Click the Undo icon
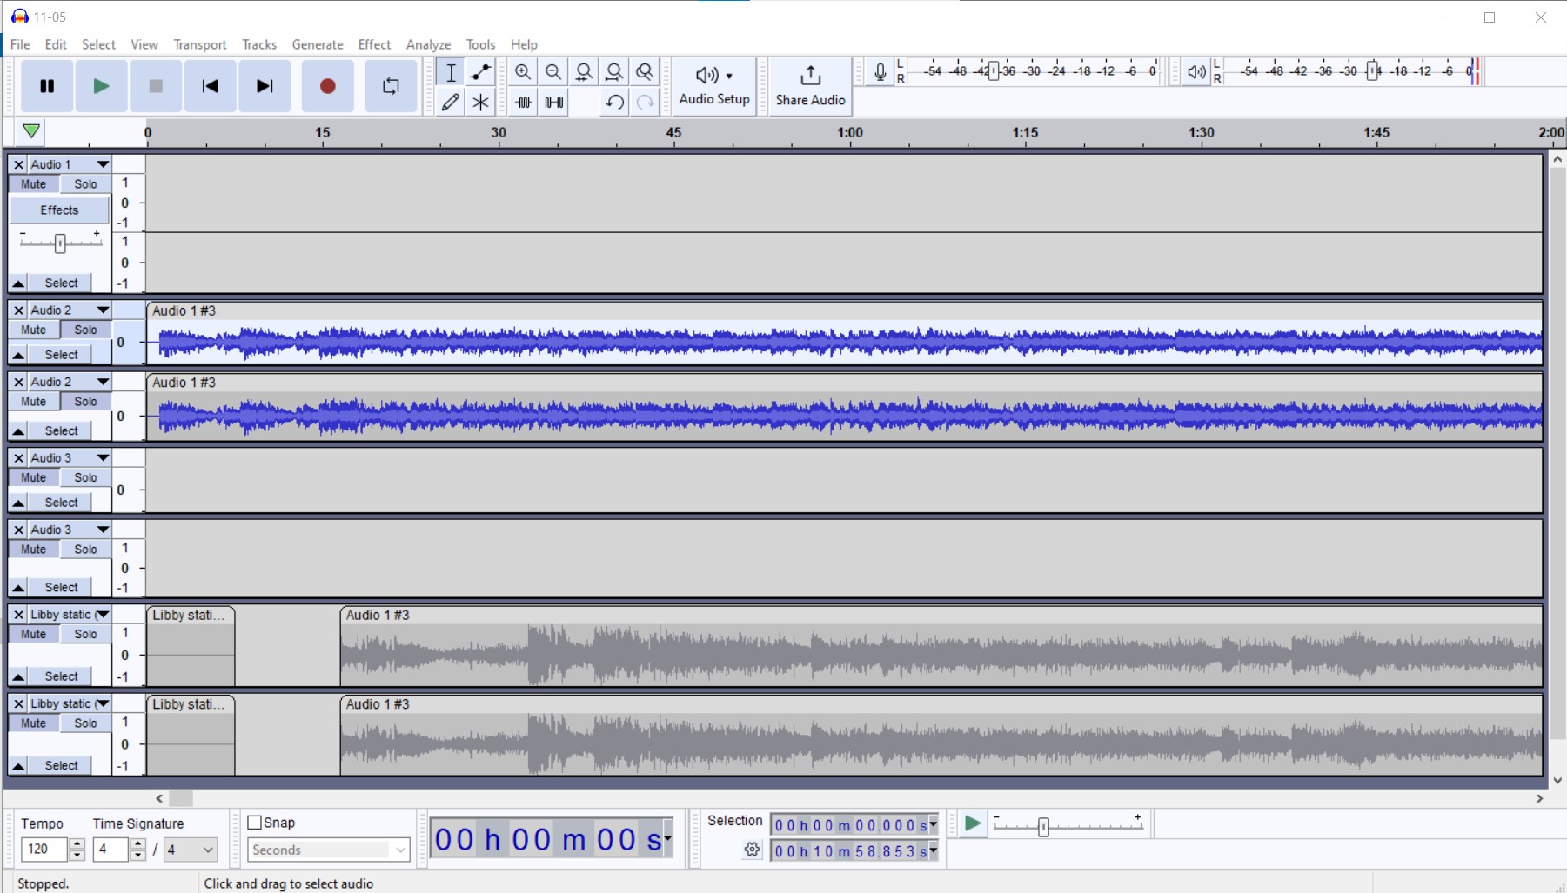 (614, 102)
